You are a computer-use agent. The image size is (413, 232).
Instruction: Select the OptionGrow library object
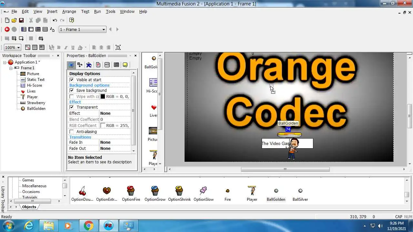[x=155, y=194]
